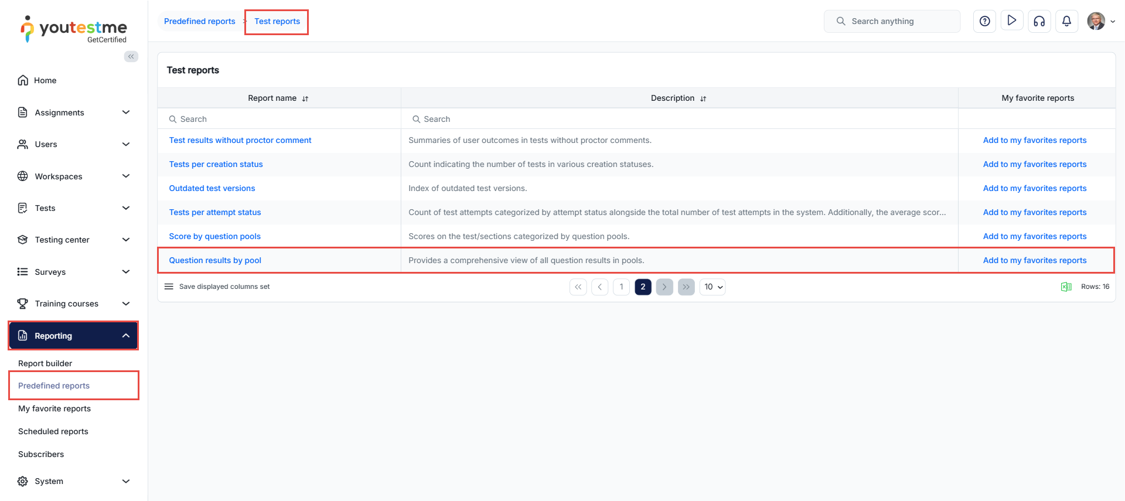Open the profile dropdown arrow
Screen dimensions: 1125x501
tap(1113, 22)
